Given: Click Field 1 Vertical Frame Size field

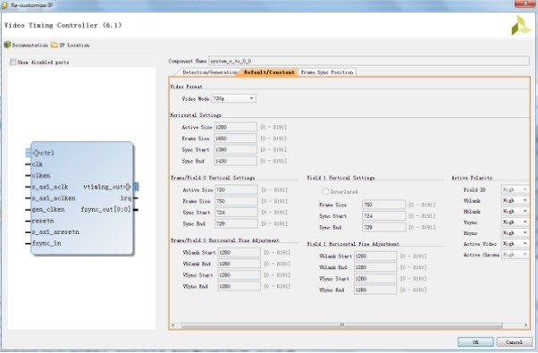Looking at the screenshot, I should pos(383,205).
